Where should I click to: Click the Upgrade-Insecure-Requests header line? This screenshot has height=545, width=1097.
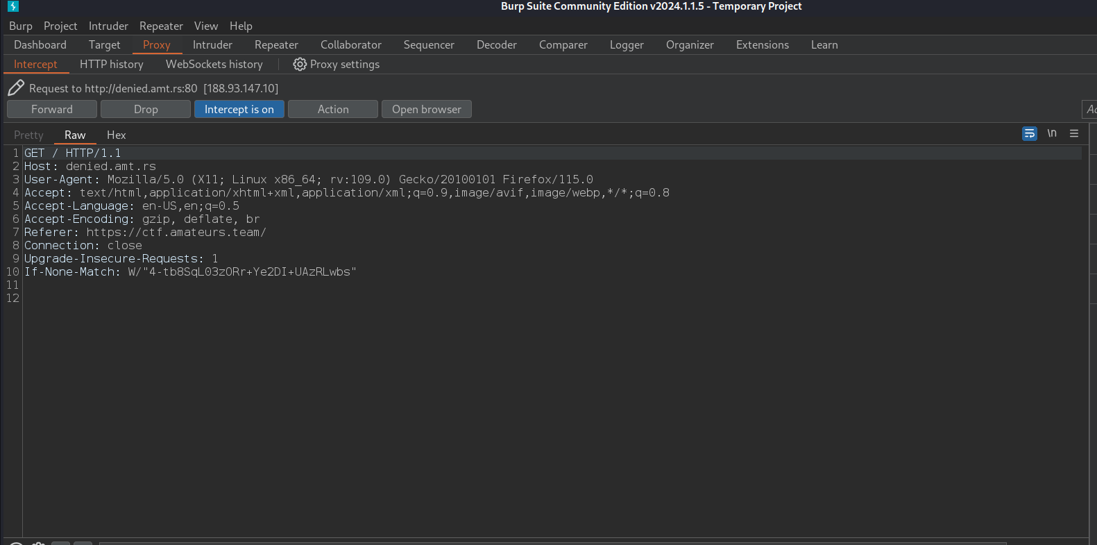[121, 258]
